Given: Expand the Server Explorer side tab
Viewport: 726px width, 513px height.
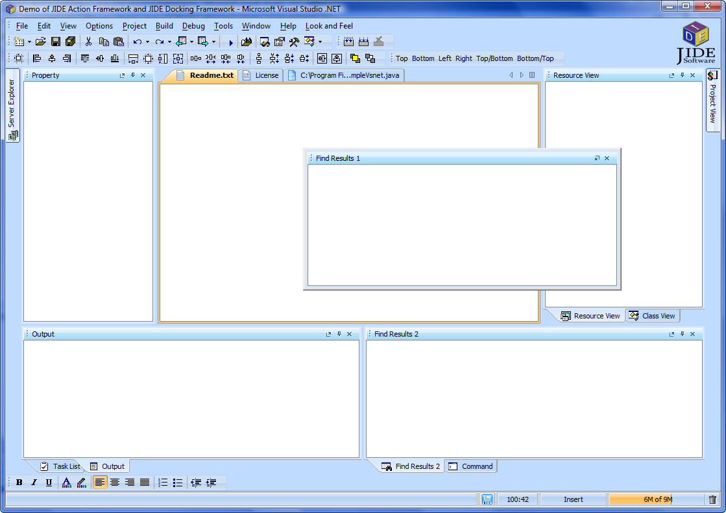Looking at the screenshot, I should point(12,106).
